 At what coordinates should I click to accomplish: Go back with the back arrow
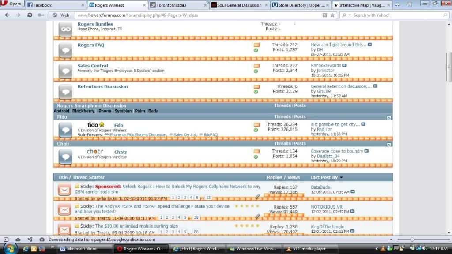7,15
